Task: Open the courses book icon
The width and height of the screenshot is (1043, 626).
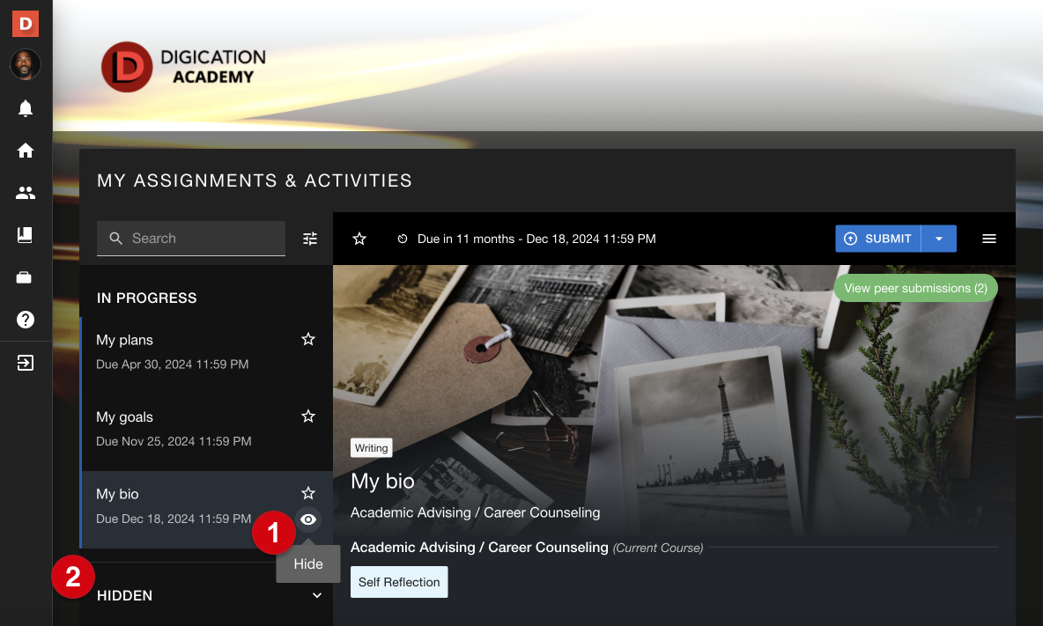Action: click(26, 235)
